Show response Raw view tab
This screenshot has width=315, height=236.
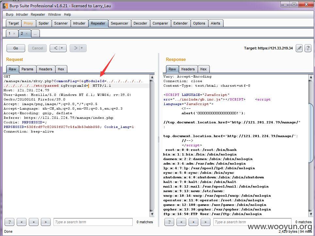[172, 69]
